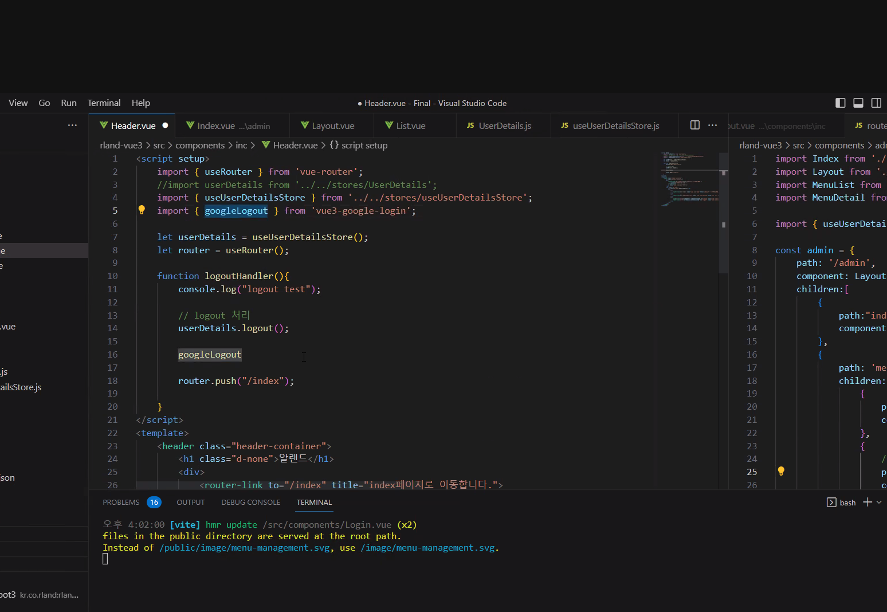The width and height of the screenshot is (887, 612).
Task: Switch to the Index.vue admin tab
Action: (x=232, y=125)
